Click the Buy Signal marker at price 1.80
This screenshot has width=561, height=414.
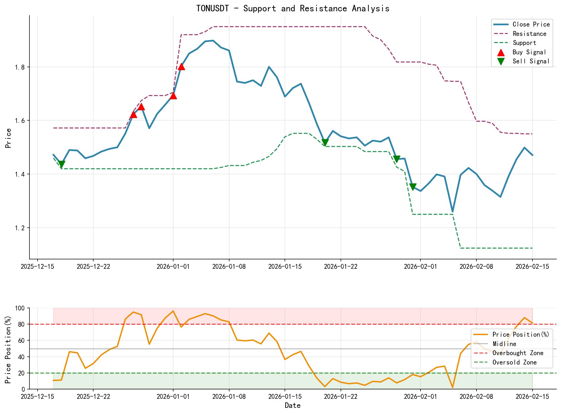pos(181,67)
